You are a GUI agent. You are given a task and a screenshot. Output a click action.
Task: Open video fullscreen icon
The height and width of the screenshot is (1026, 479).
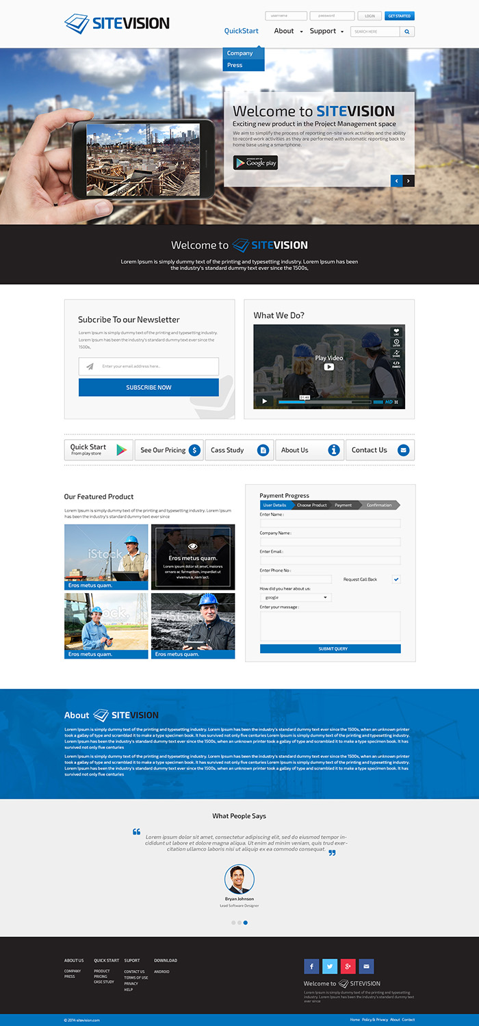(x=396, y=402)
